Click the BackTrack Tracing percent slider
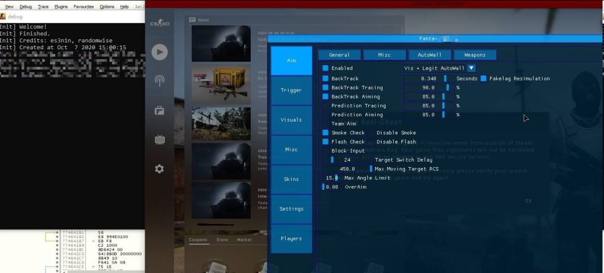The image size is (604, 273). (428, 88)
